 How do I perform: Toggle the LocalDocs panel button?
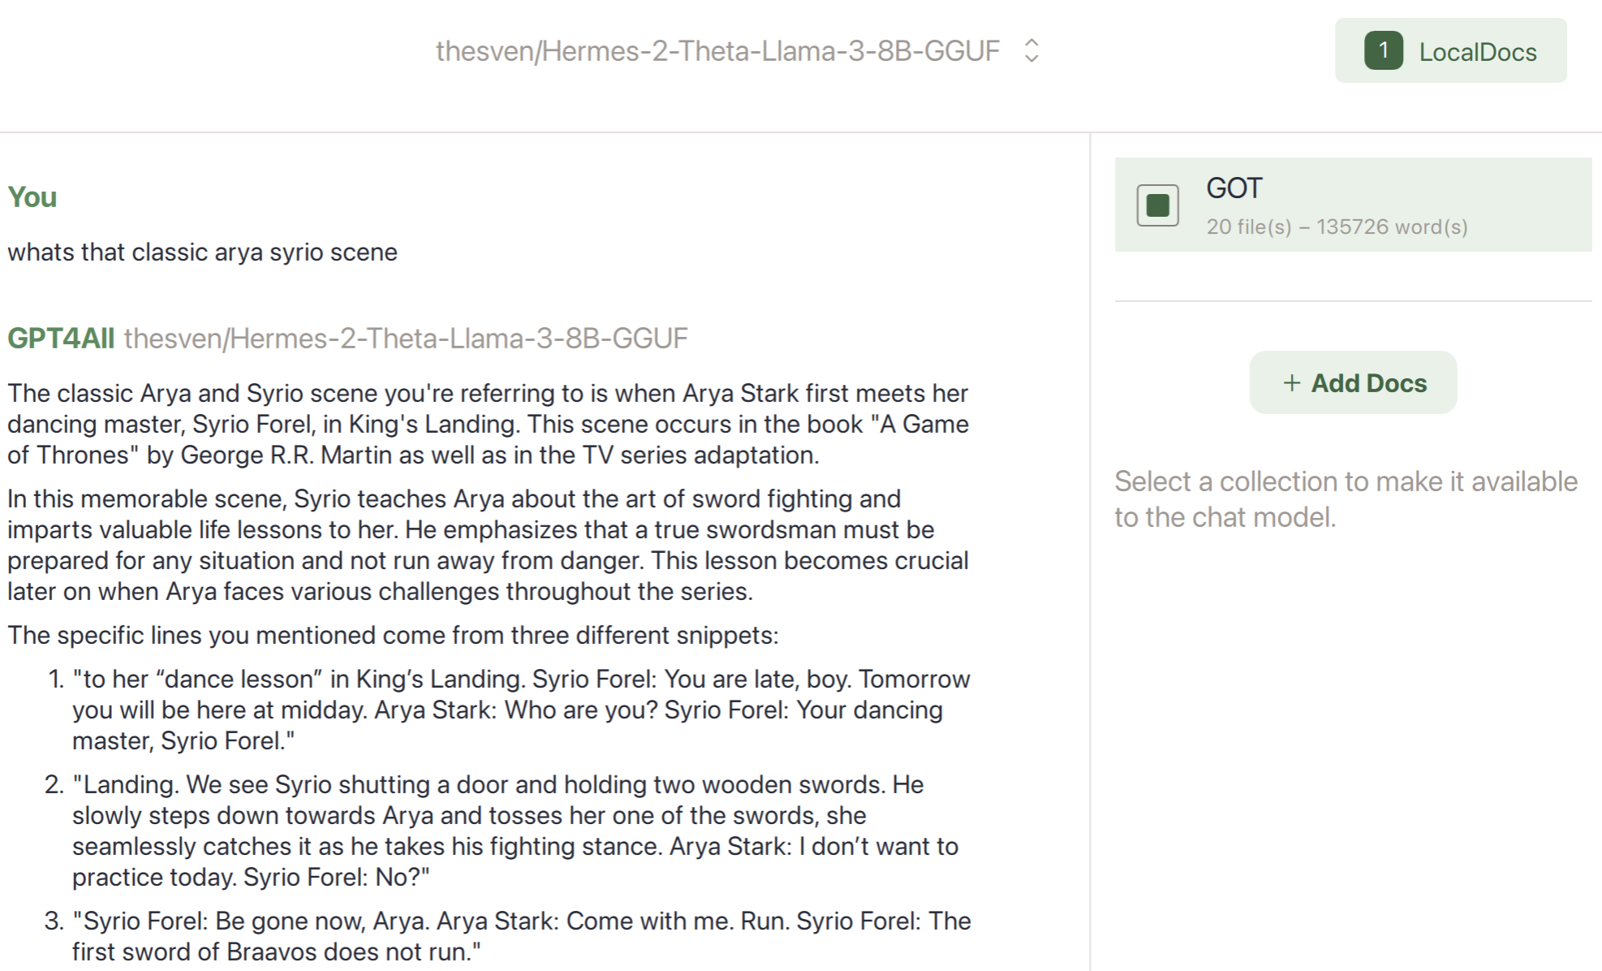1476,52
